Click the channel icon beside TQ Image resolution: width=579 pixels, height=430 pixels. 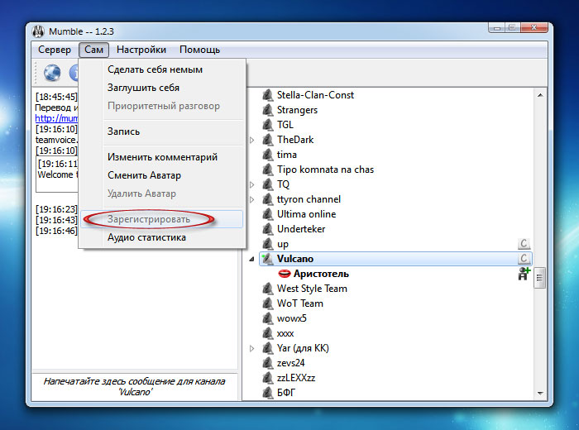(x=268, y=184)
